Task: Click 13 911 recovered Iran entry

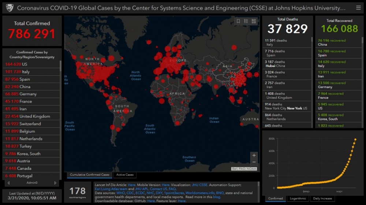Action: [339, 74]
